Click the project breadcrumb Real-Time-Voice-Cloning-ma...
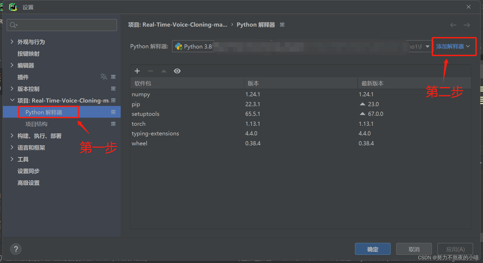The image size is (483, 263). click(178, 25)
